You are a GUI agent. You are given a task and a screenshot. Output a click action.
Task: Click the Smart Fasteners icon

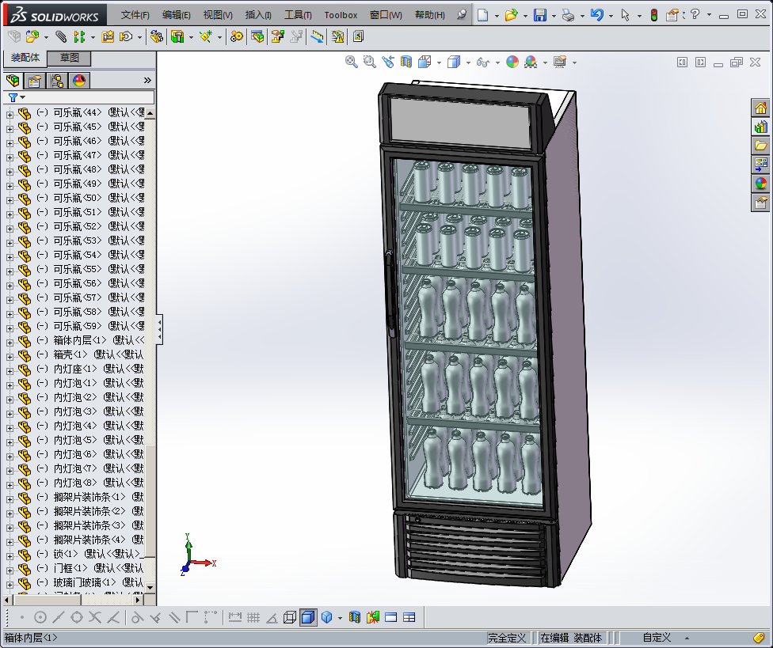(x=108, y=36)
